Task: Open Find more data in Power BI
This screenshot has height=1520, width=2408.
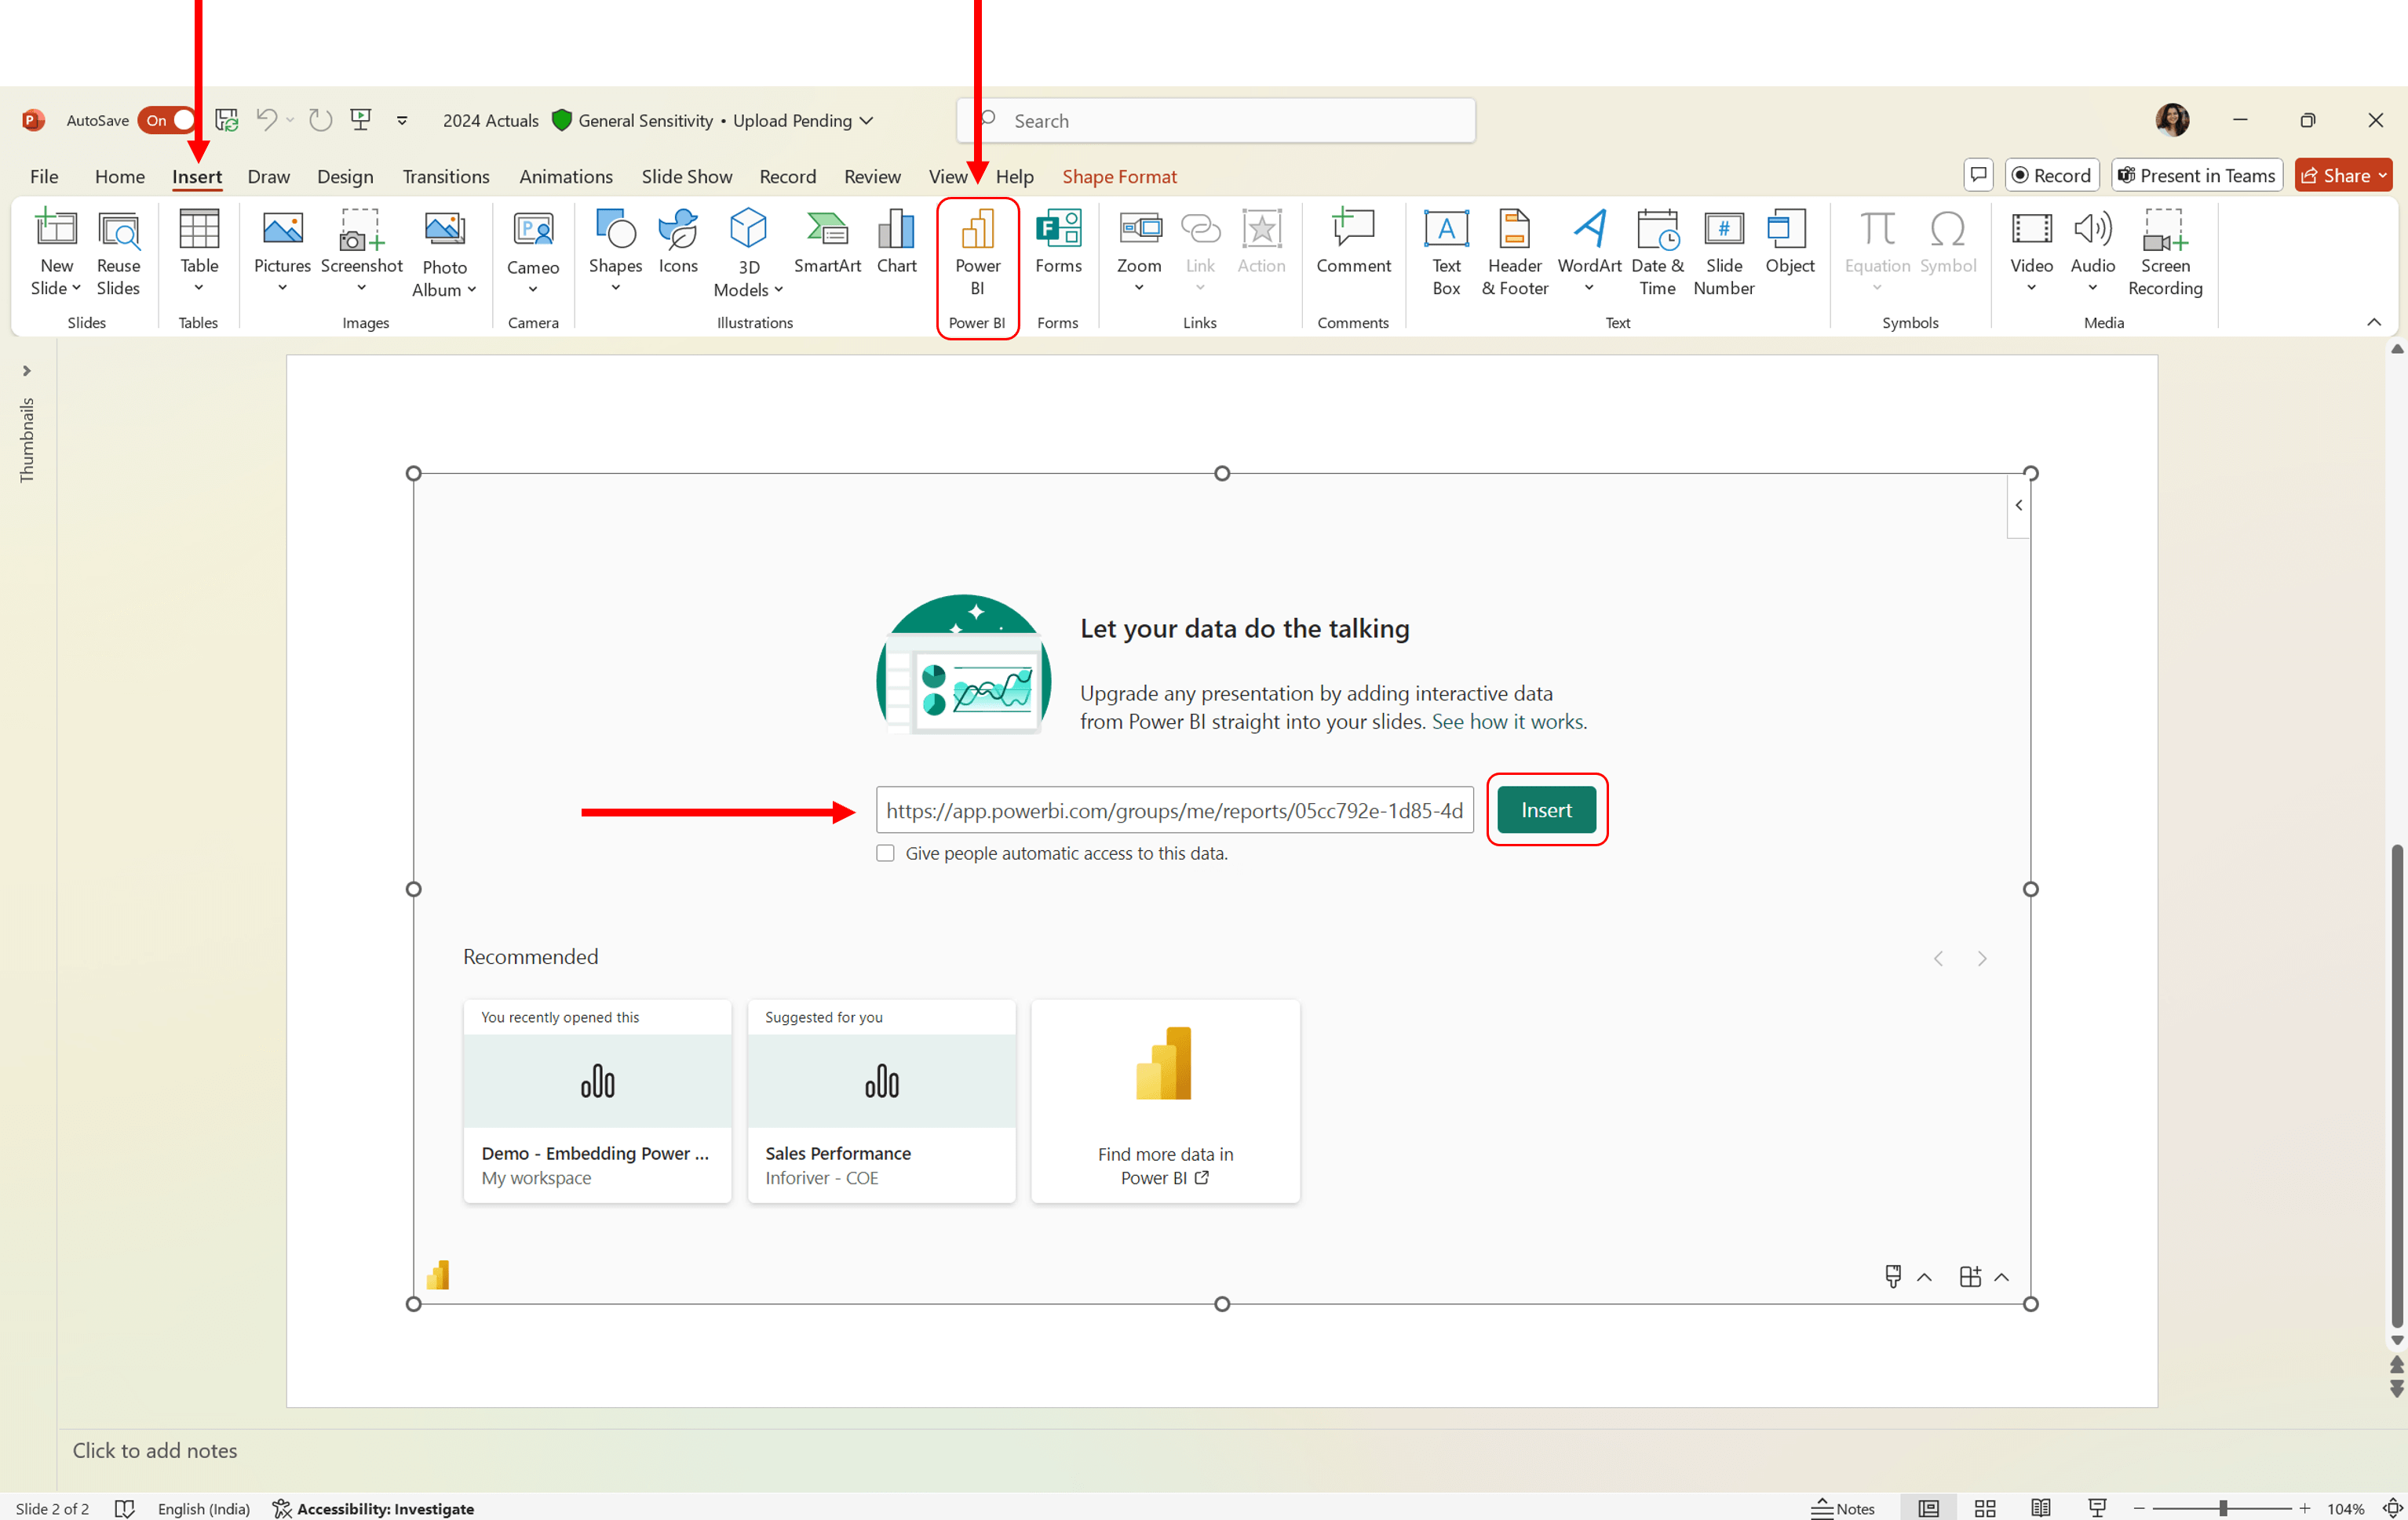Action: click(x=1165, y=1100)
